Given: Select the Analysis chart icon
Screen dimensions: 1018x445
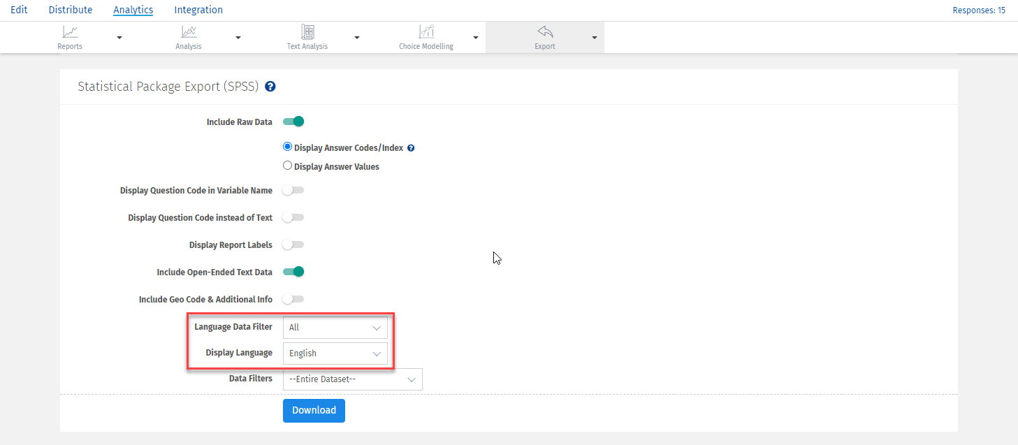Looking at the screenshot, I should (189, 32).
